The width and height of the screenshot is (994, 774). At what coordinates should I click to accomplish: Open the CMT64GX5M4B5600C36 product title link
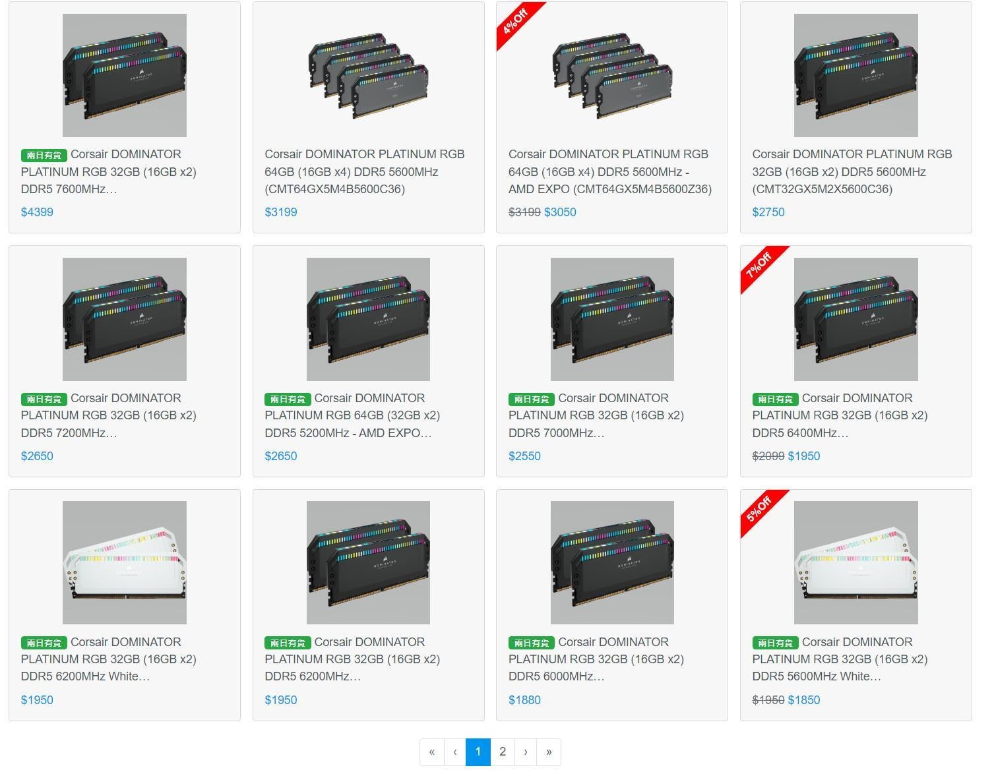[x=364, y=171]
